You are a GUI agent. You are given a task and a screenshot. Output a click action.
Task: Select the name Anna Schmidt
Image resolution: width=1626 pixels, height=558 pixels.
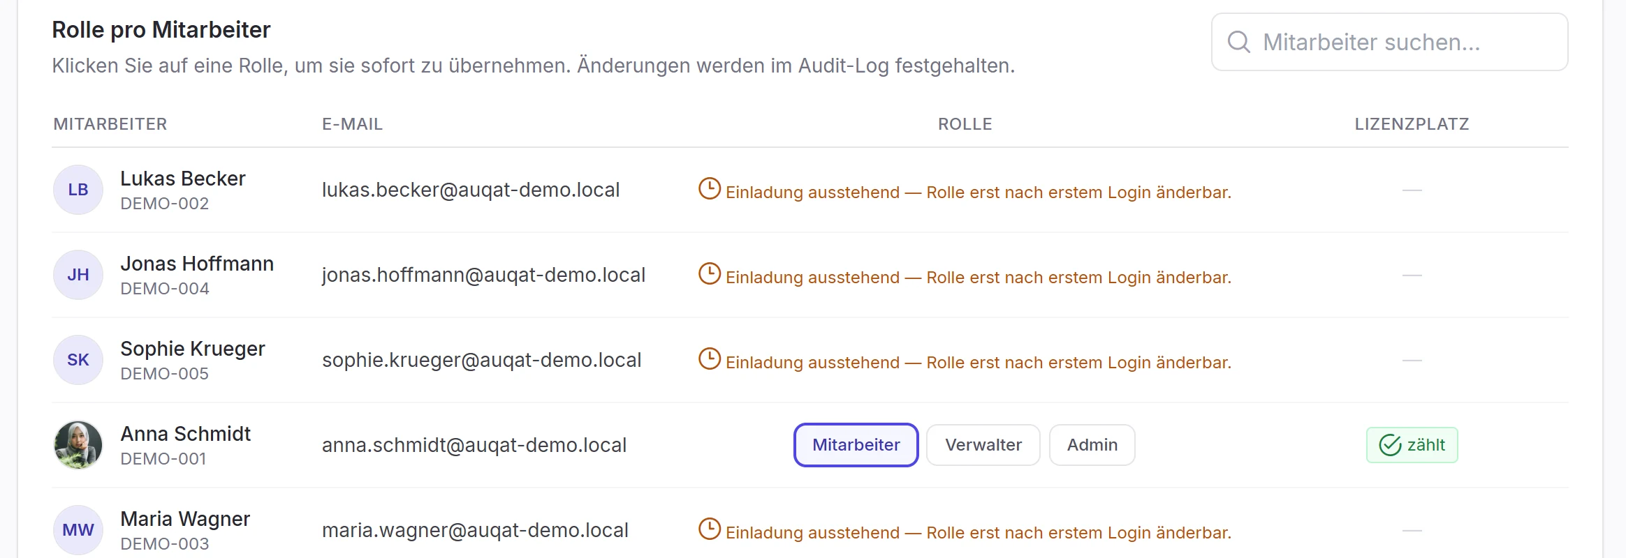(186, 434)
